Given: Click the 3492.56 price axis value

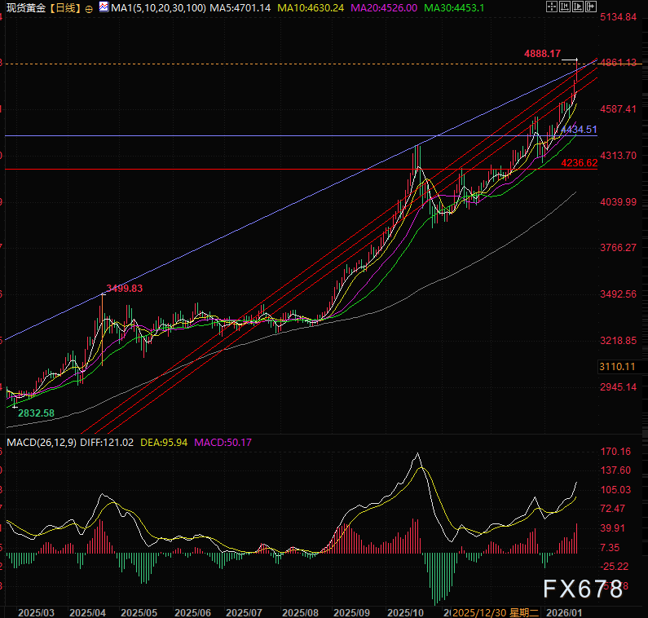Looking at the screenshot, I should pos(618,294).
